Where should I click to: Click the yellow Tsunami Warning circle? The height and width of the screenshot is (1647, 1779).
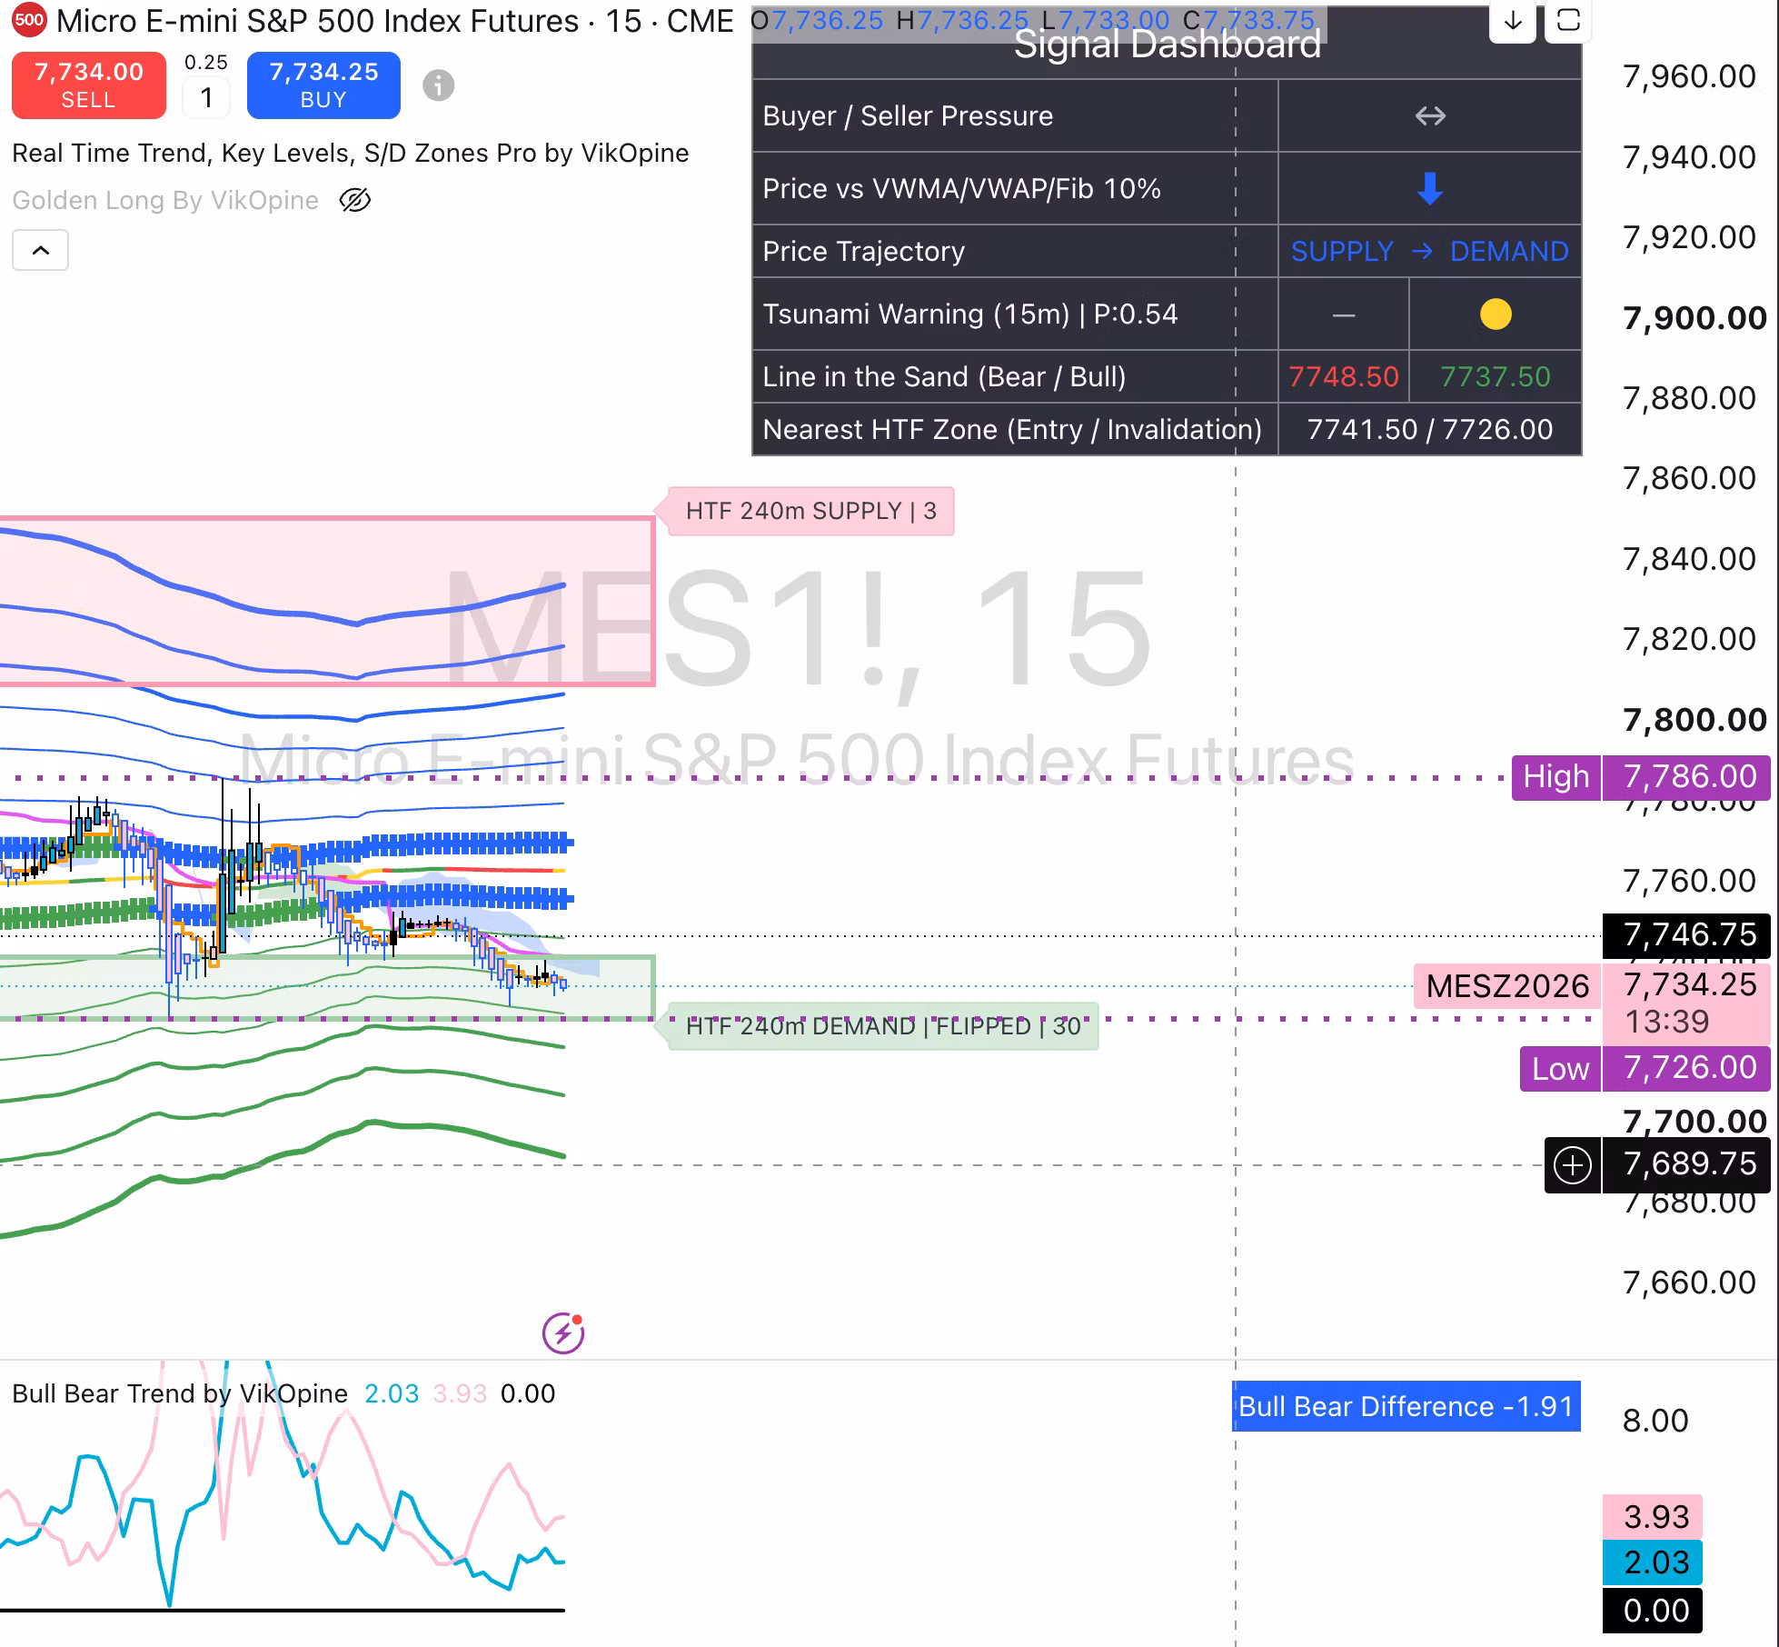click(x=1496, y=314)
